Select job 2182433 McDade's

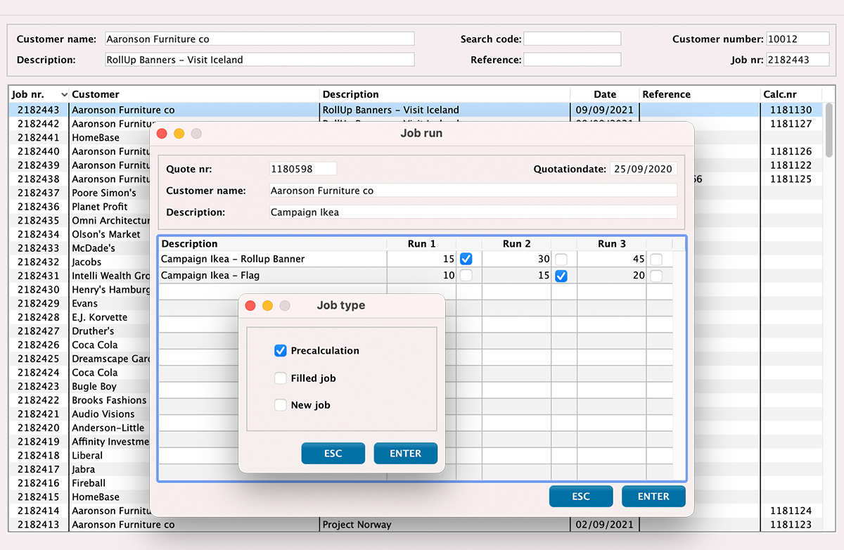79,248
